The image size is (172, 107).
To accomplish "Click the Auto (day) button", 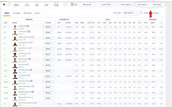I will [x=157, y=5].
